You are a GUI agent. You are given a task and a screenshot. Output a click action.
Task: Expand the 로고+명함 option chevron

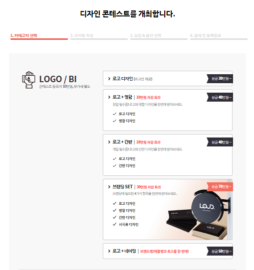(109, 97)
